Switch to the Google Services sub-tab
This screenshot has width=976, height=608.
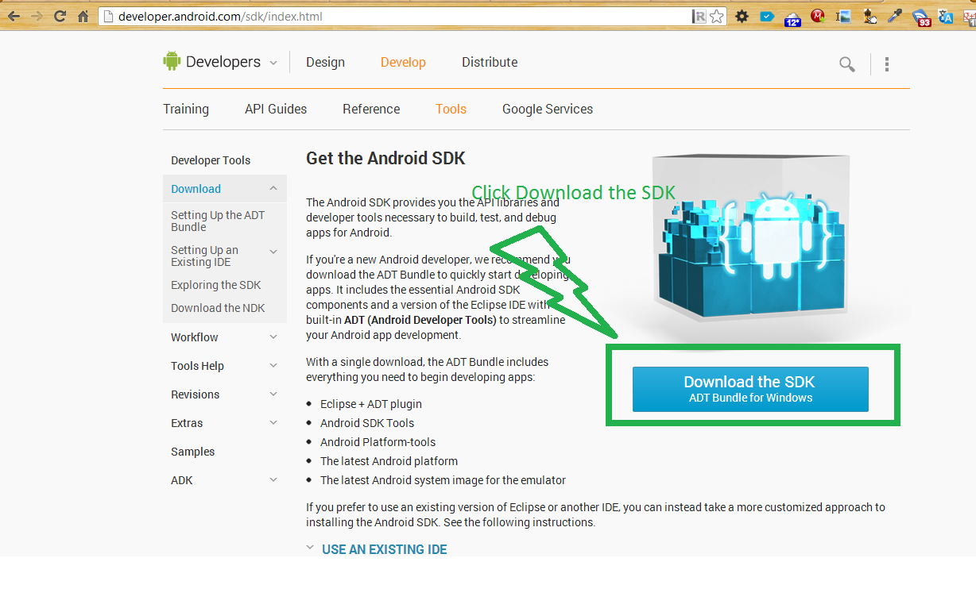point(548,109)
